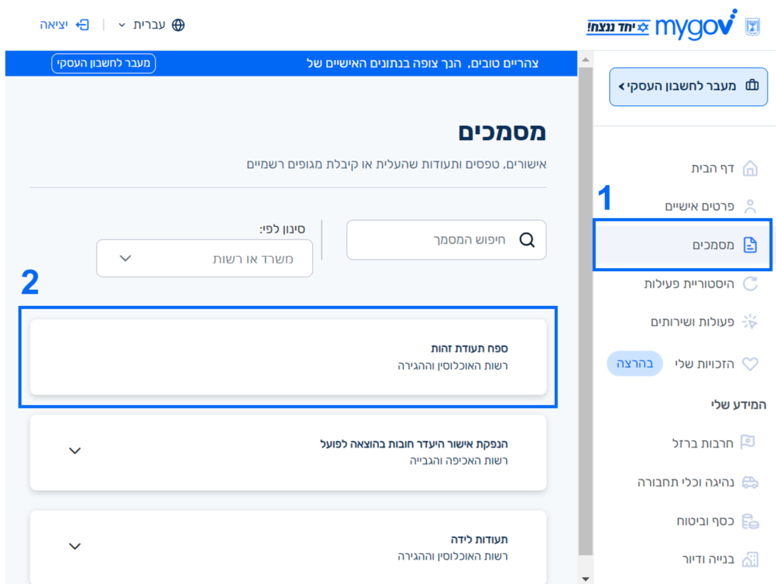This screenshot has height=584, width=776.
Task: Click the home icon for דף הבית
Action: tap(749, 168)
